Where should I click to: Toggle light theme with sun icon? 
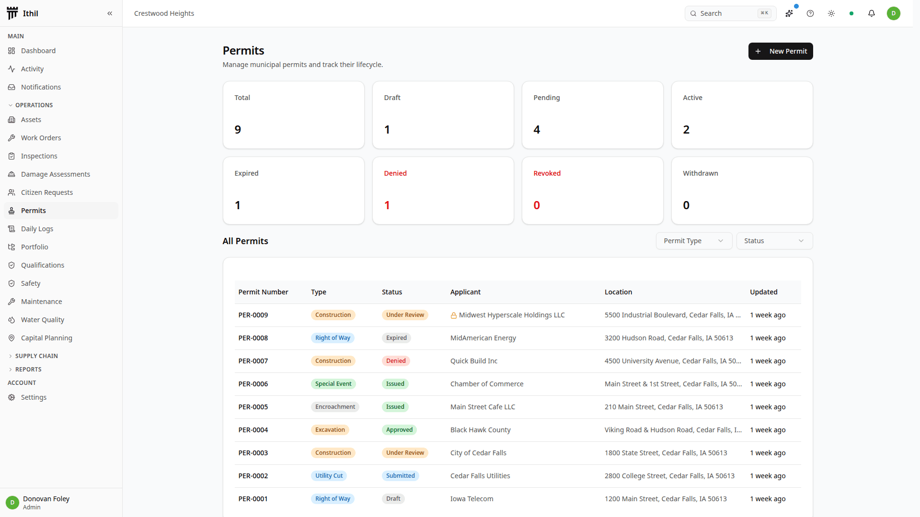[831, 13]
